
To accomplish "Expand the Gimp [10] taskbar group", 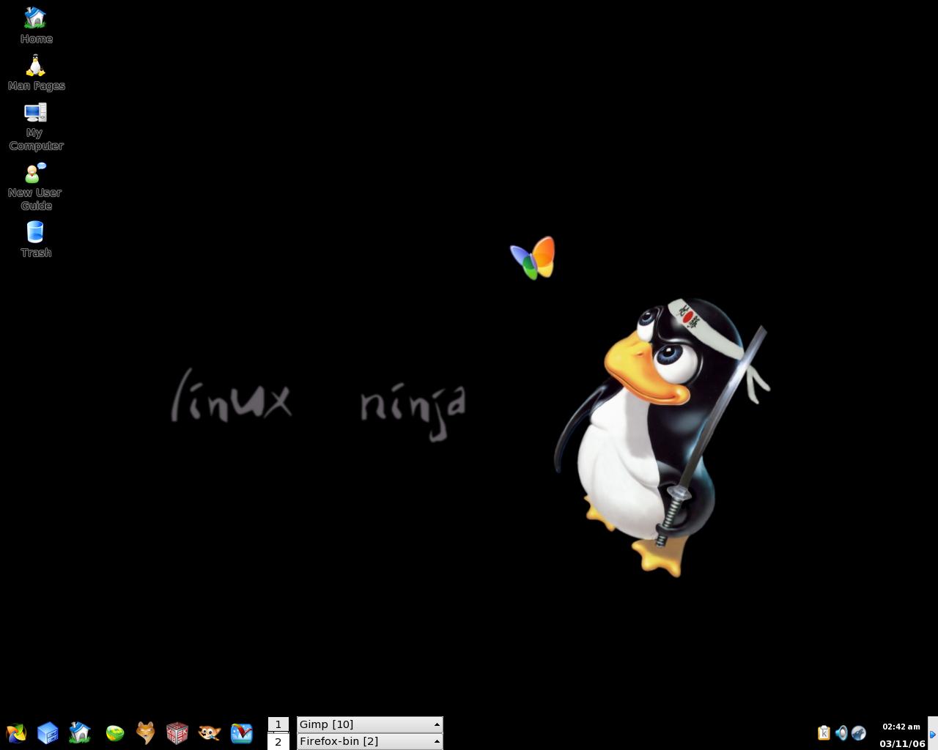I will (x=370, y=724).
